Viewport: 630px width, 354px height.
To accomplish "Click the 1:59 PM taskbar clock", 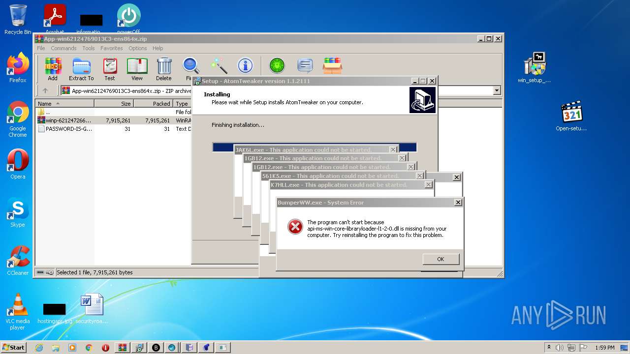I will 605,347.
